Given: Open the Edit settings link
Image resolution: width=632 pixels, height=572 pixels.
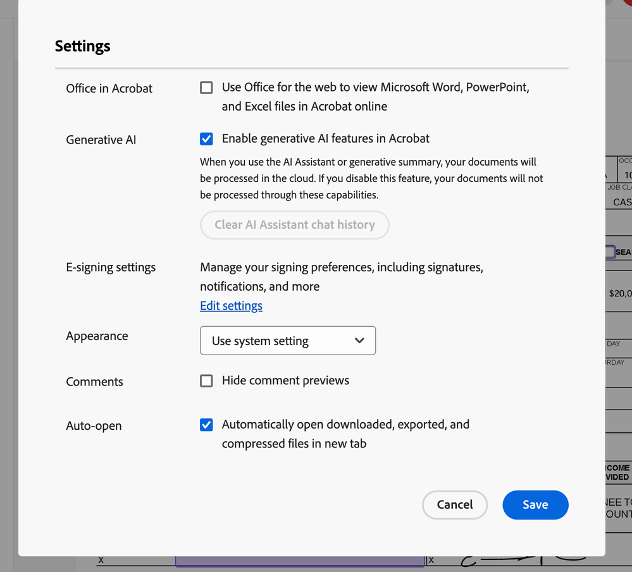Looking at the screenshot, I should coord(231,306).
